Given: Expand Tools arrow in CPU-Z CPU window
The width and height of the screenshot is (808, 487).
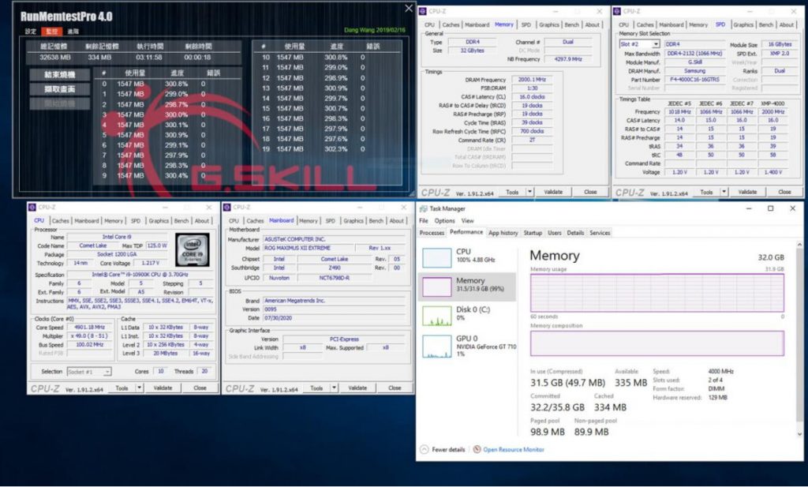Looking at the screenshot, I should coord(139,388).
